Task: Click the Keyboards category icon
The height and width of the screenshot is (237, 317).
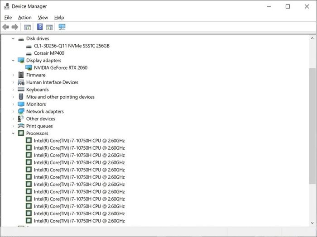Action: (x=21, y=89)
